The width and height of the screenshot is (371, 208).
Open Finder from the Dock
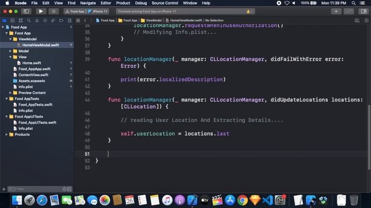tap(17, 200)
